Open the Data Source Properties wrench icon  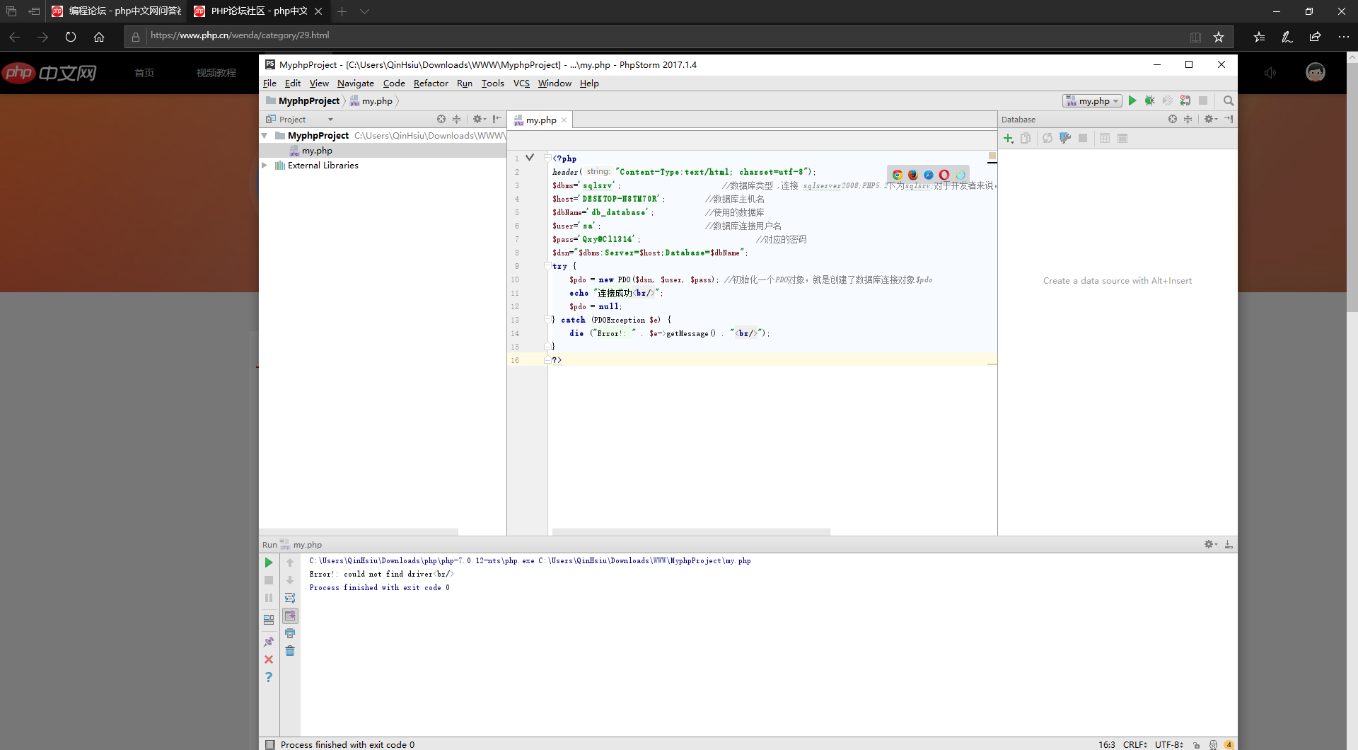pyautogui.click(x=1065, y=138)
